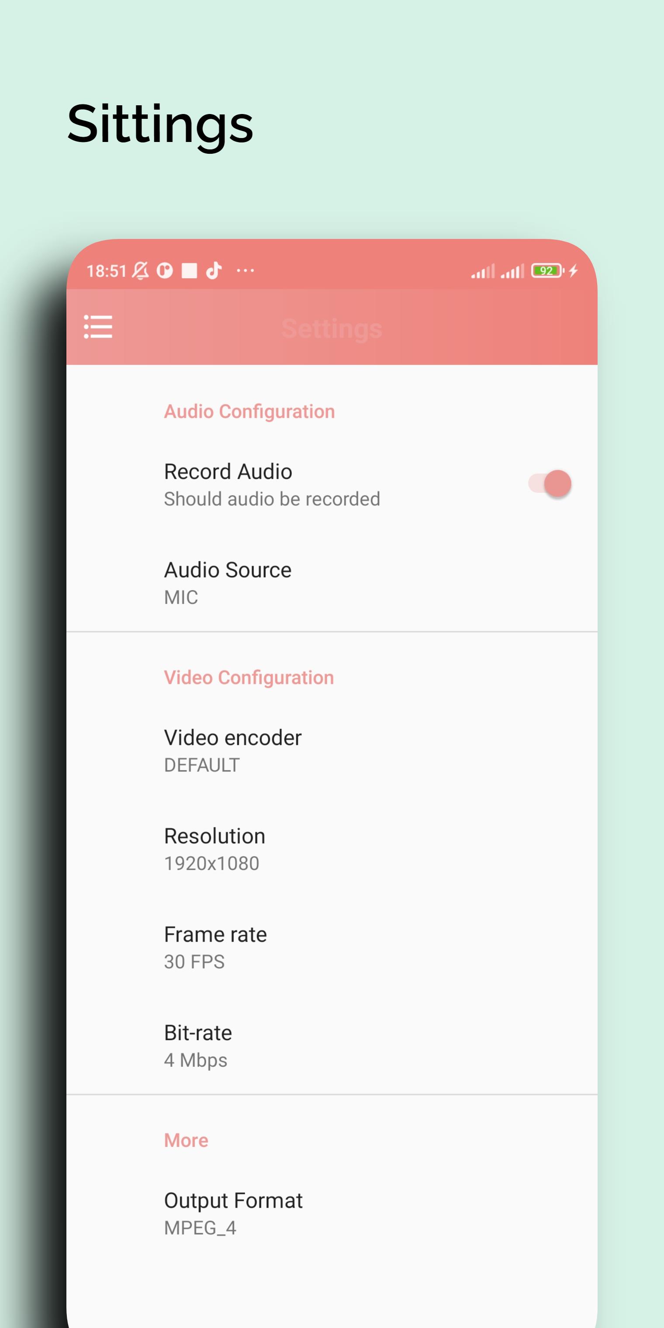Image resolution: width=664 pixels, height=1328 pixels.
Task: Tap the 18:51 clock in status bar
Action: coord(106,271)
